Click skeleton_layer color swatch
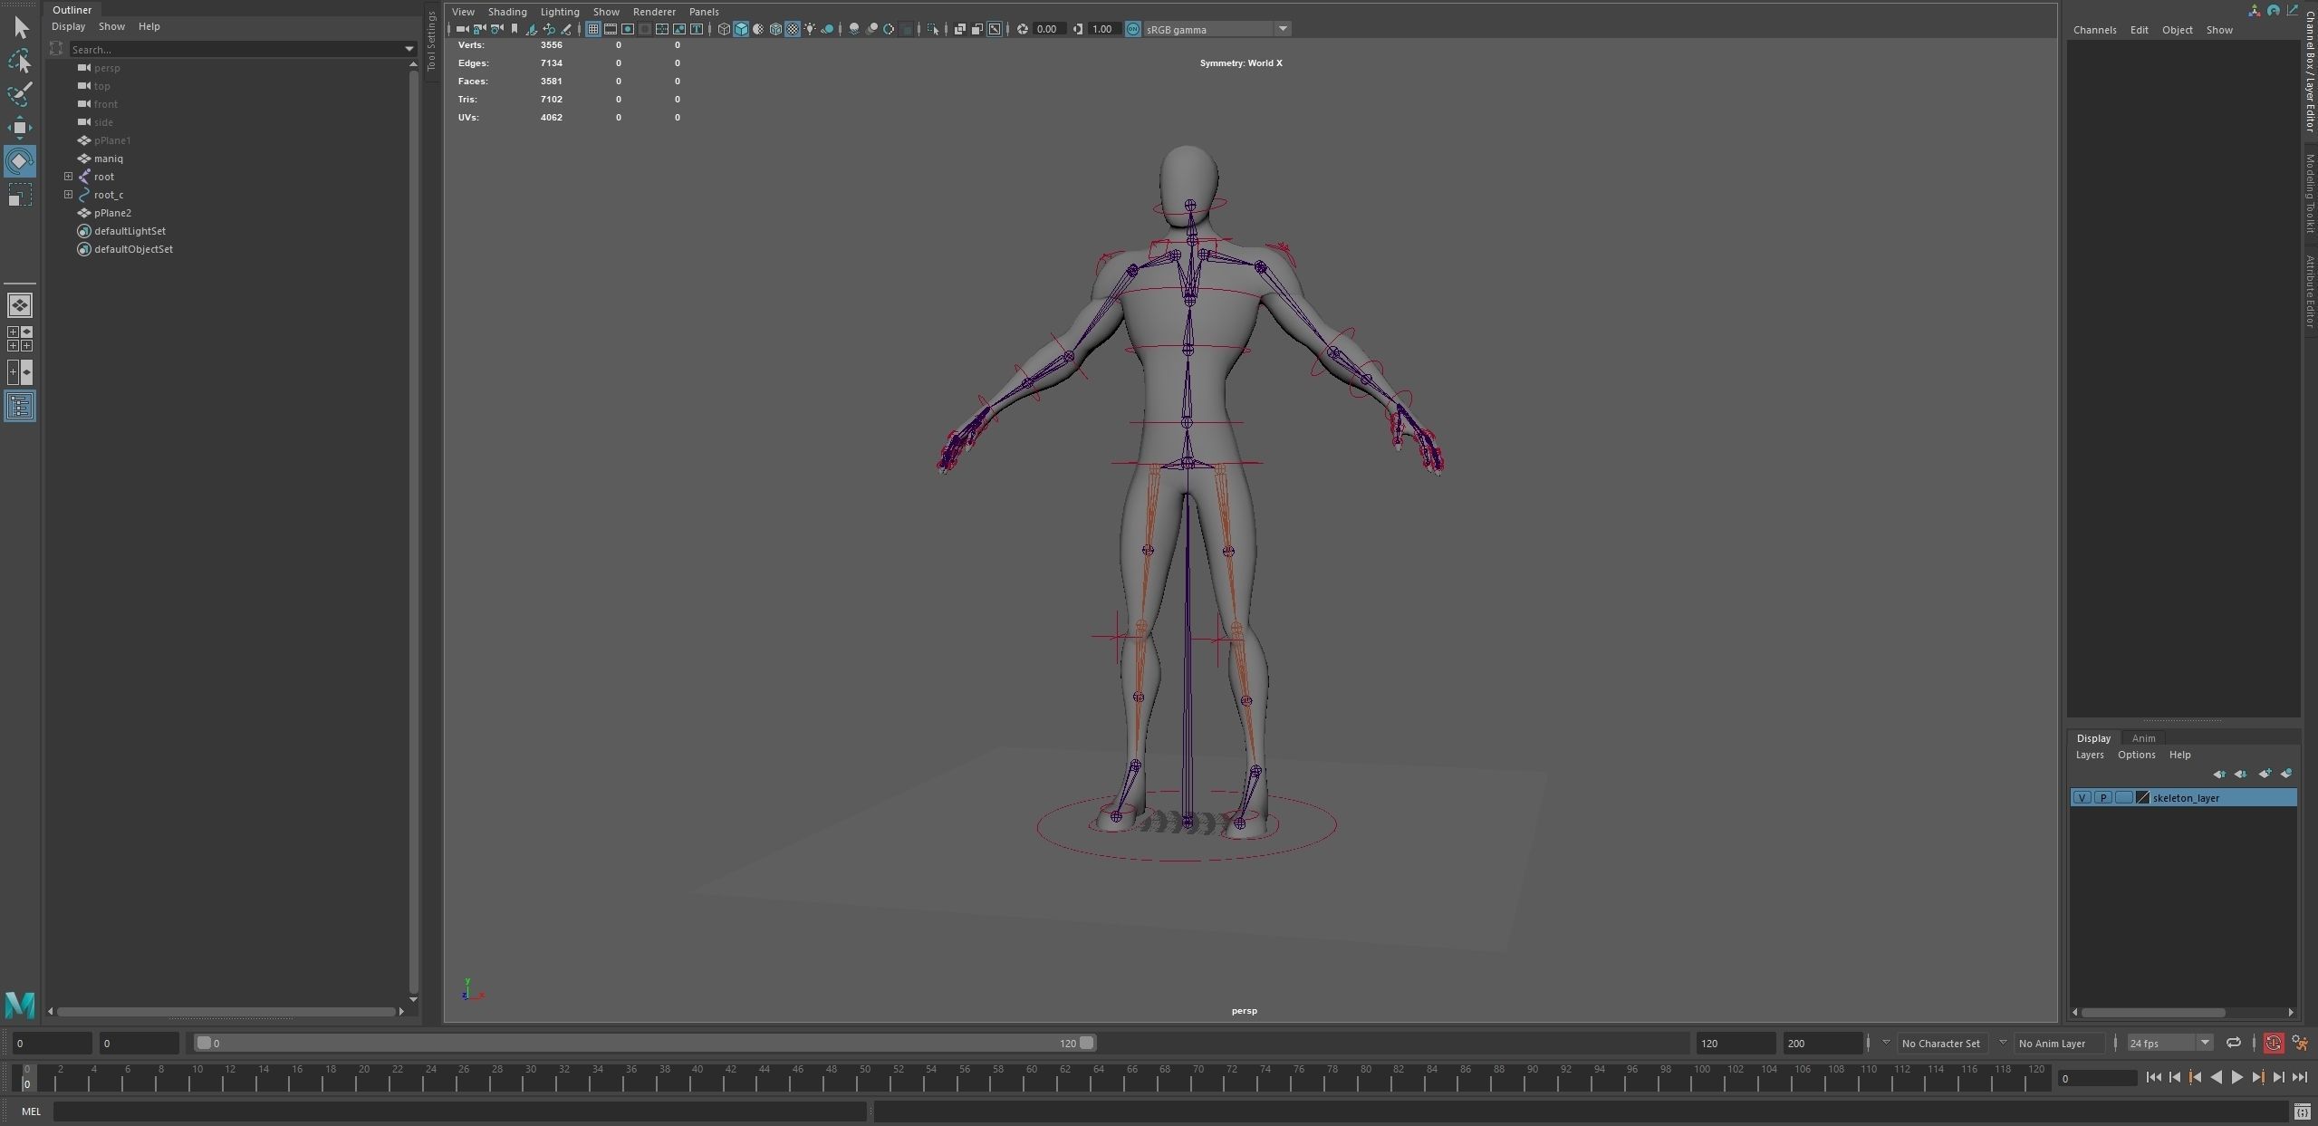 2142,798
